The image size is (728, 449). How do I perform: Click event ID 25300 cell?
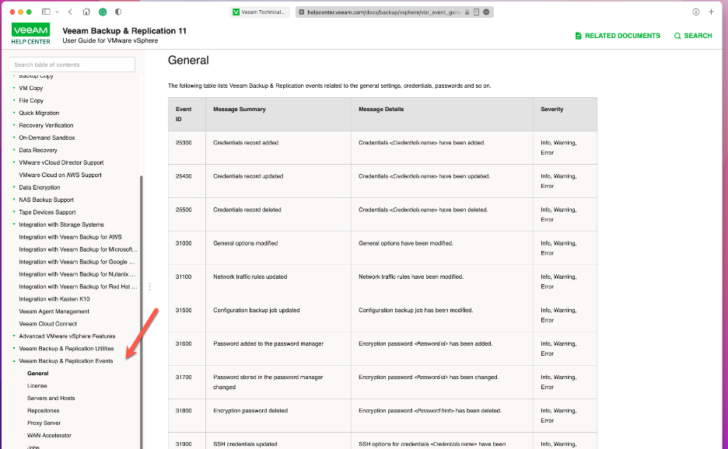pyautogui.click(x=187, y=148)
